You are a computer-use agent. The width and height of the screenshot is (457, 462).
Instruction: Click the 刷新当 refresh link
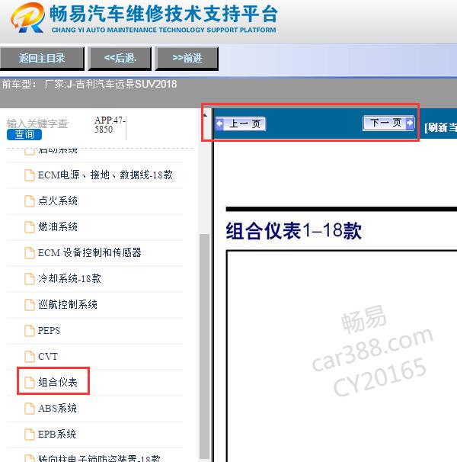coord(440,127)
